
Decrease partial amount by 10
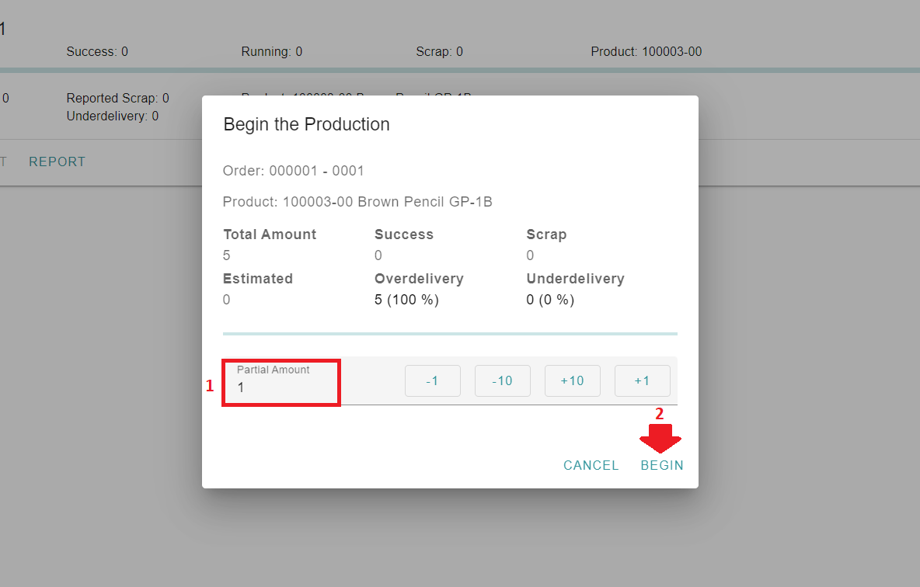[502, 380]
